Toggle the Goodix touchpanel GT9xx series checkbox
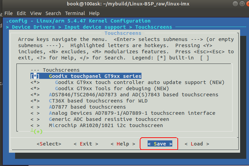Image resolution: width=249 pixels, height=166 pixels. pos(35,76)
